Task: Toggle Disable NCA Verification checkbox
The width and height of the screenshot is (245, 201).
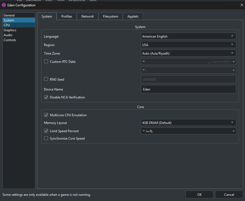Action: click(46, 97)
